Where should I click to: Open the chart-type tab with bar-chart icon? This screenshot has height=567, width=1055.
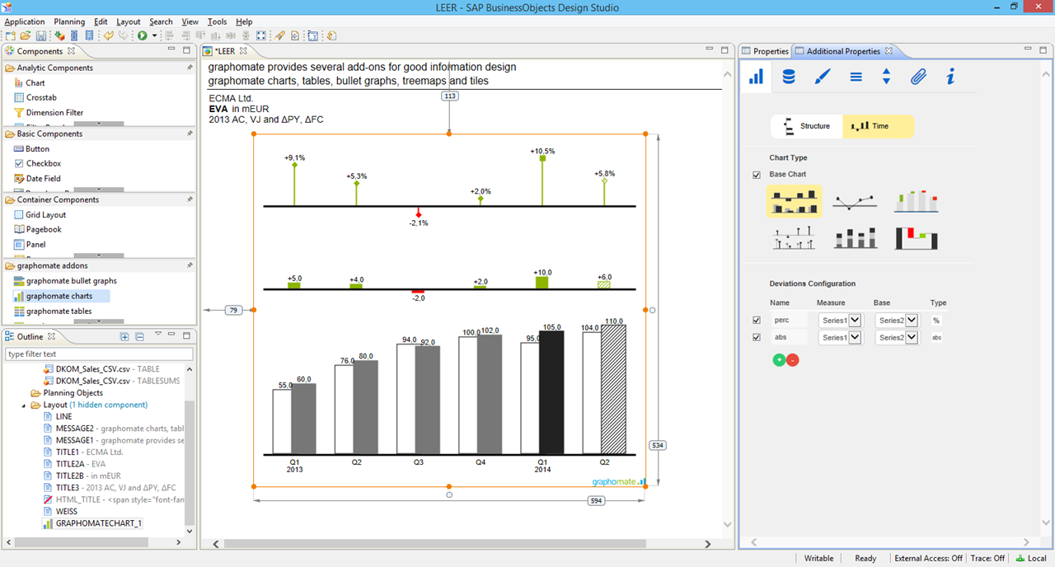pyautogui.click(x=756, y=77)
